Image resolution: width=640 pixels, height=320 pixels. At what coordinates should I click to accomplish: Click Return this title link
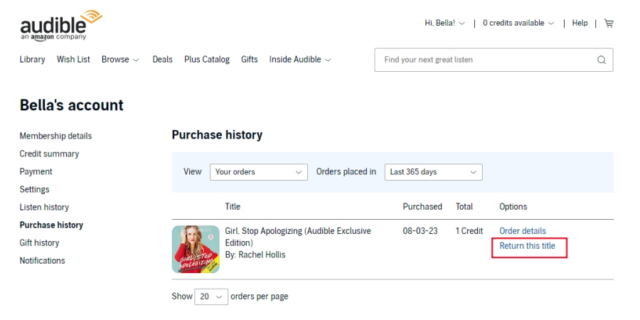528,246
